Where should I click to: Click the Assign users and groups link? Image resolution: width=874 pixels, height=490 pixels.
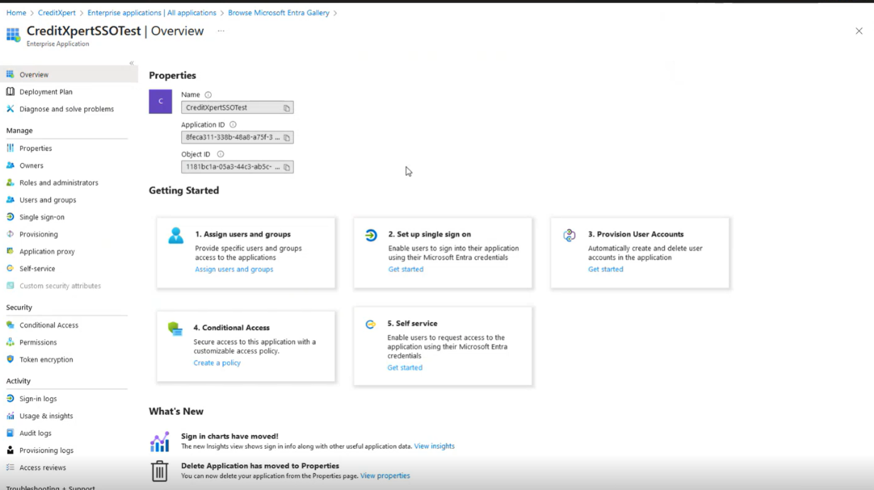click(234, 269)
